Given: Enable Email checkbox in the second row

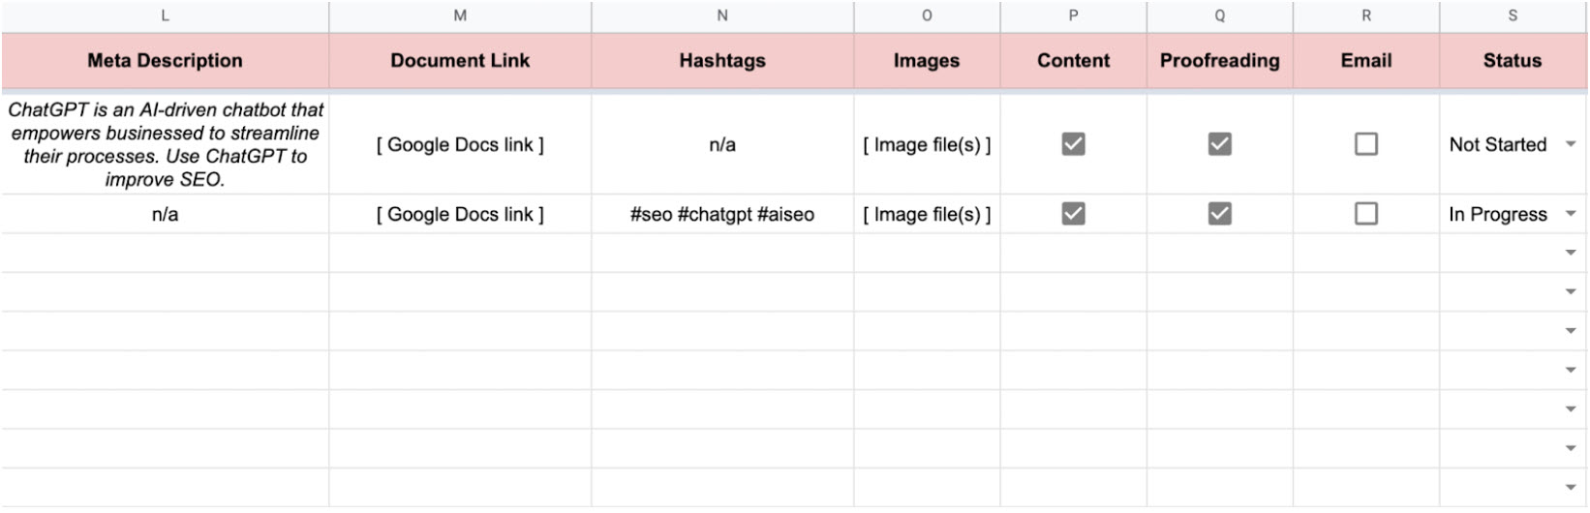Looking at the screenshot, I should [x=1365, y=214].
